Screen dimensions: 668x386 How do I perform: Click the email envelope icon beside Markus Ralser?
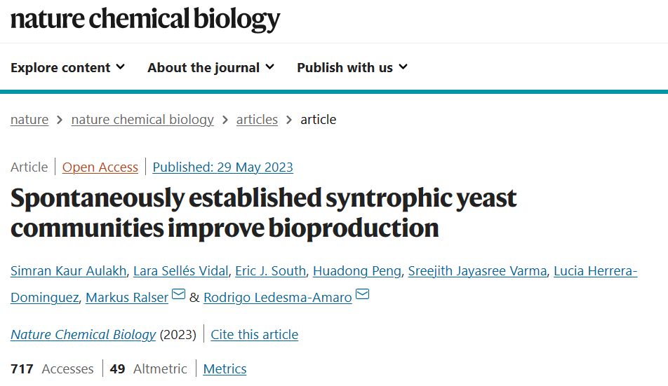[178, 294]
